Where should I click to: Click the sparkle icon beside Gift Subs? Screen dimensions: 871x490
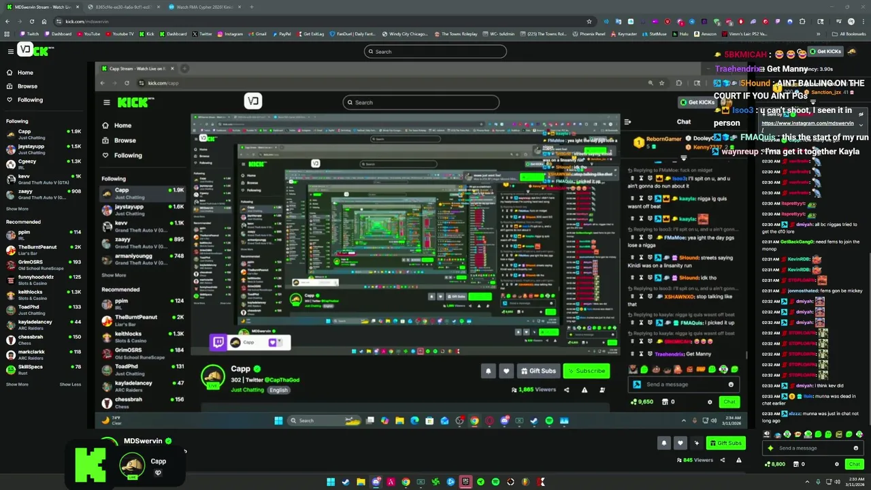click(x=696, y=443)
